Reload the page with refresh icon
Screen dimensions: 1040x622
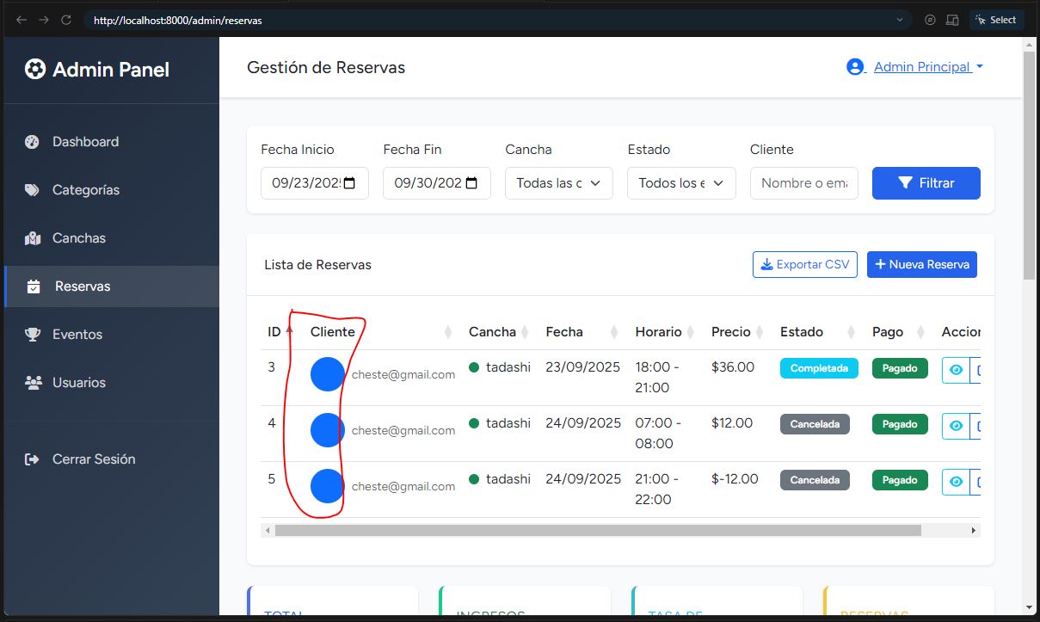coord(66,20)
